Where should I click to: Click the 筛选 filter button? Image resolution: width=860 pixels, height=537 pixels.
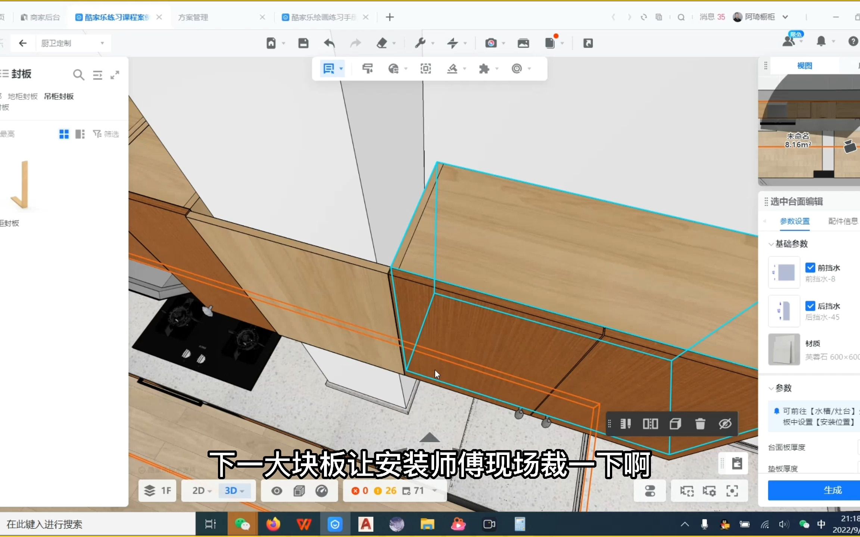(106, 134)
